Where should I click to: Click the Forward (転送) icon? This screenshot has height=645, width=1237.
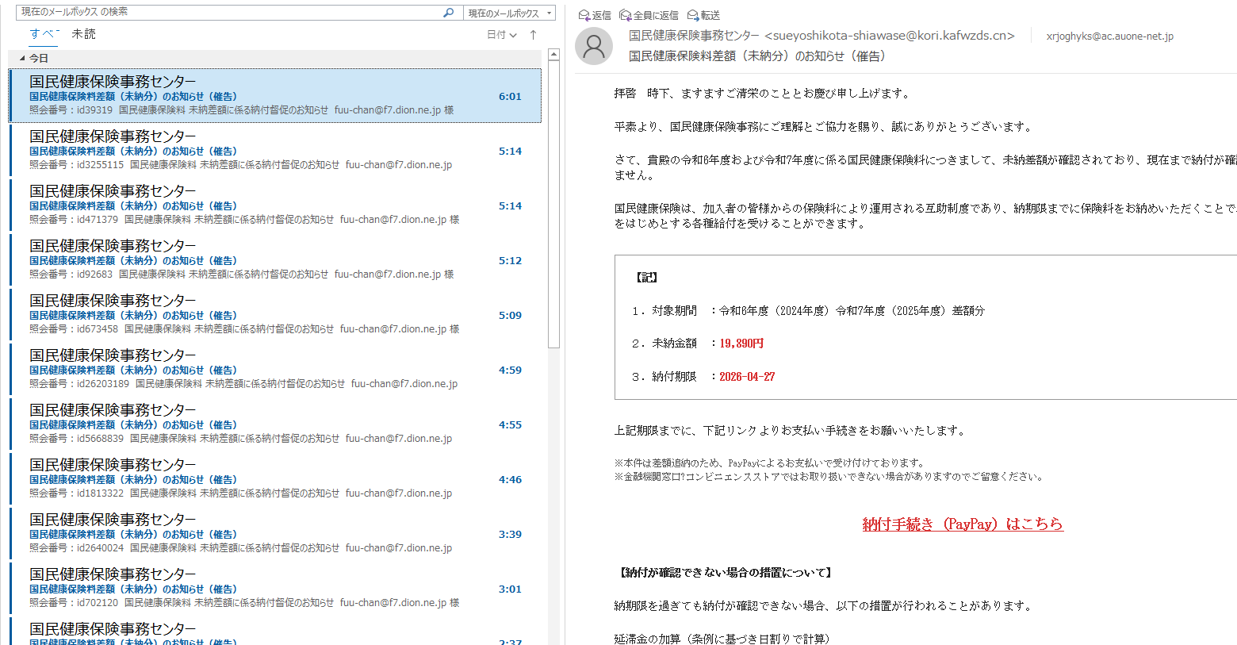pos(693,15)
